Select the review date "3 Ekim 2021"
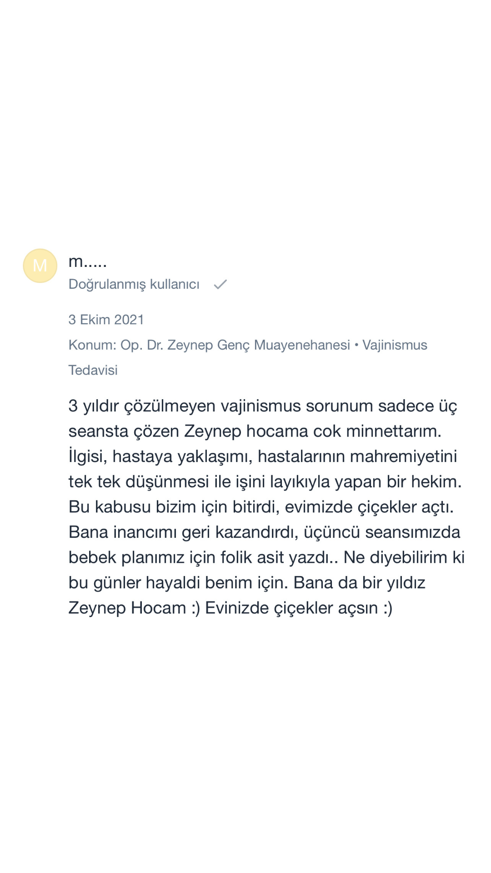The image size is (491, 873). (x=106, y=320)
